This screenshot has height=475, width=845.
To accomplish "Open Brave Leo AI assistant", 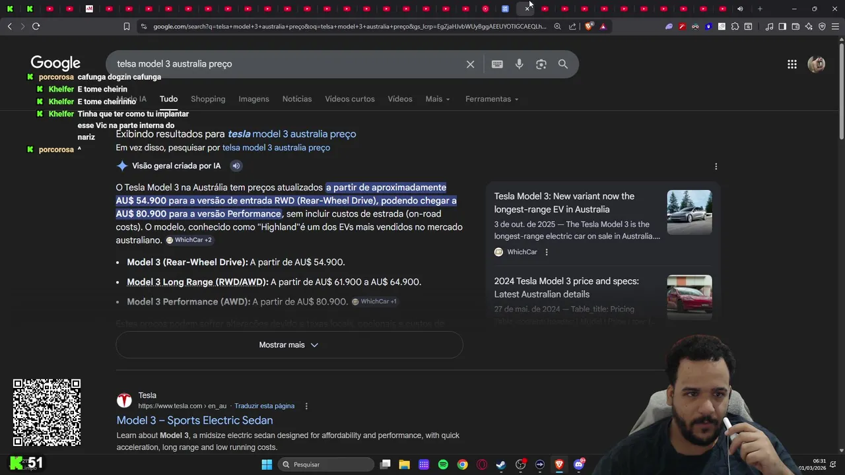I will (x=809, y=26).
